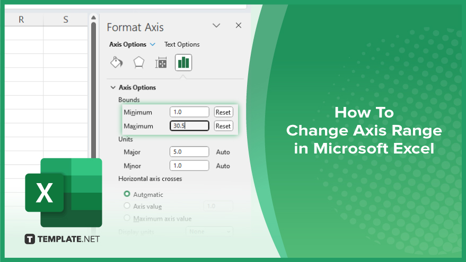
Task: Click the Maximum bound input field
Action: click(189, 126)
